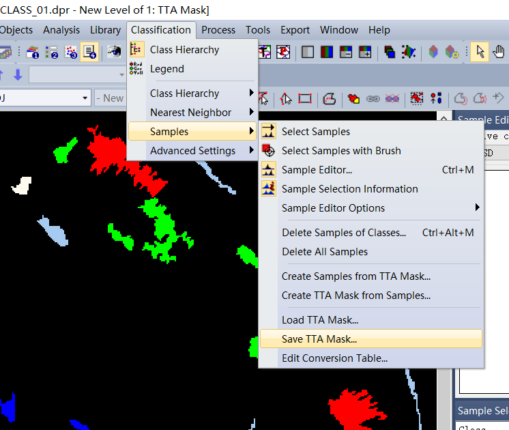Viewport: 509px width, 430px height.
Task: Click the white sample region on map
Action: [x=22, y=186]
